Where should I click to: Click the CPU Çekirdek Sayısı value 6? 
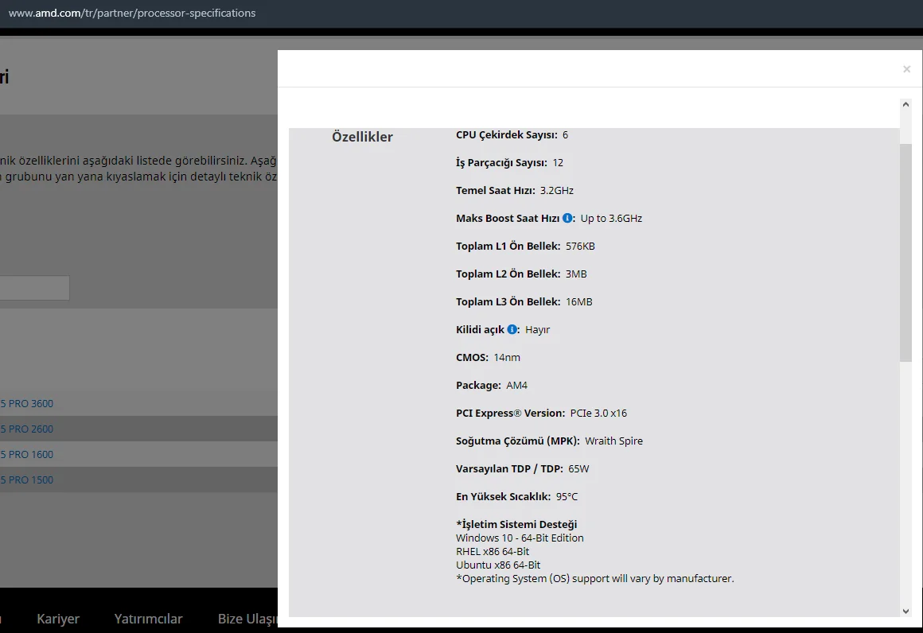tap(565, 134)
